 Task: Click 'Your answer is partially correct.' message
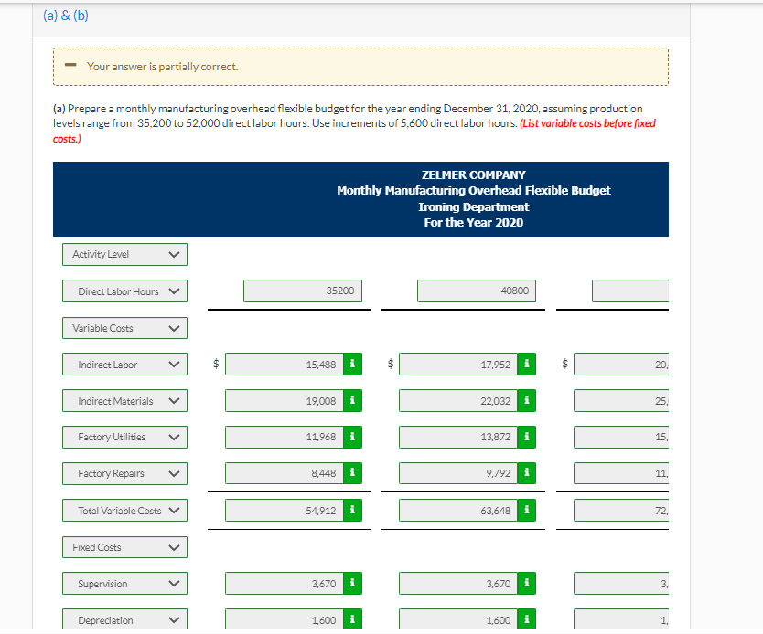(x=163, y=67)
